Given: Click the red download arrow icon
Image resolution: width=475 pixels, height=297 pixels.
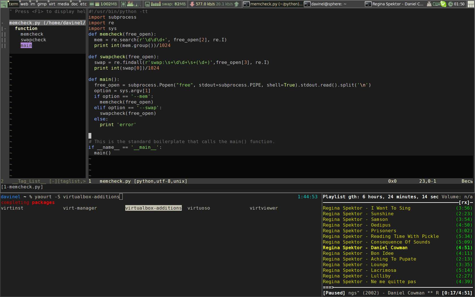Looking at the screenshot, I should pos(192,4).
